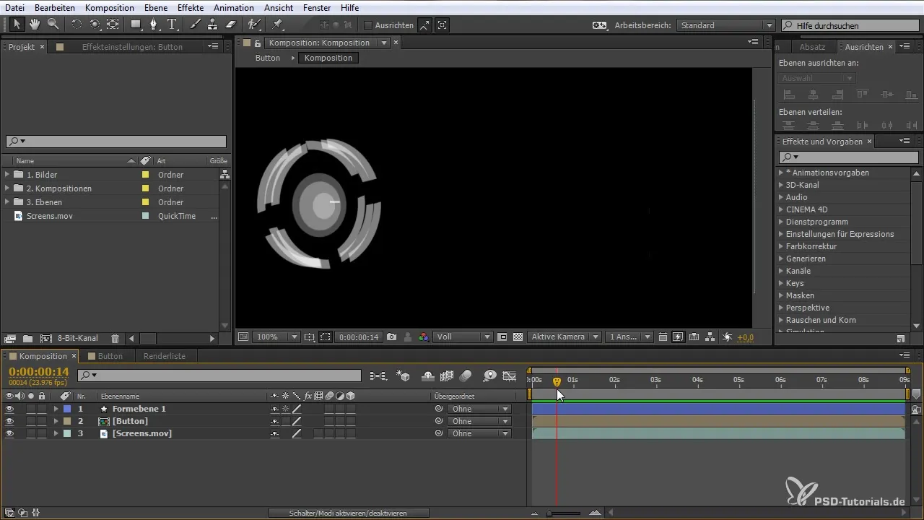The width and height of the screenshot is (924, 520).
Task: Create new folder in the Projekt panel
Action: tap(27, 338)
